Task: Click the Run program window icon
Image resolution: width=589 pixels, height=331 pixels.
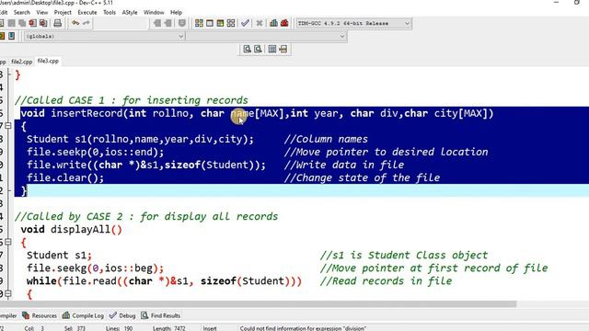Action: pyautogui.click(x=210, y=23)
